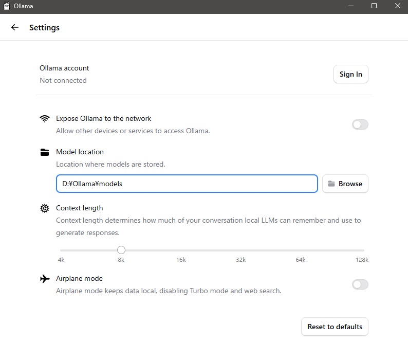The height and width of the screenshot is (359, 408).
Task: Click the Wi-Fi icon next to Expose Ollama
Action: [45, 119]
